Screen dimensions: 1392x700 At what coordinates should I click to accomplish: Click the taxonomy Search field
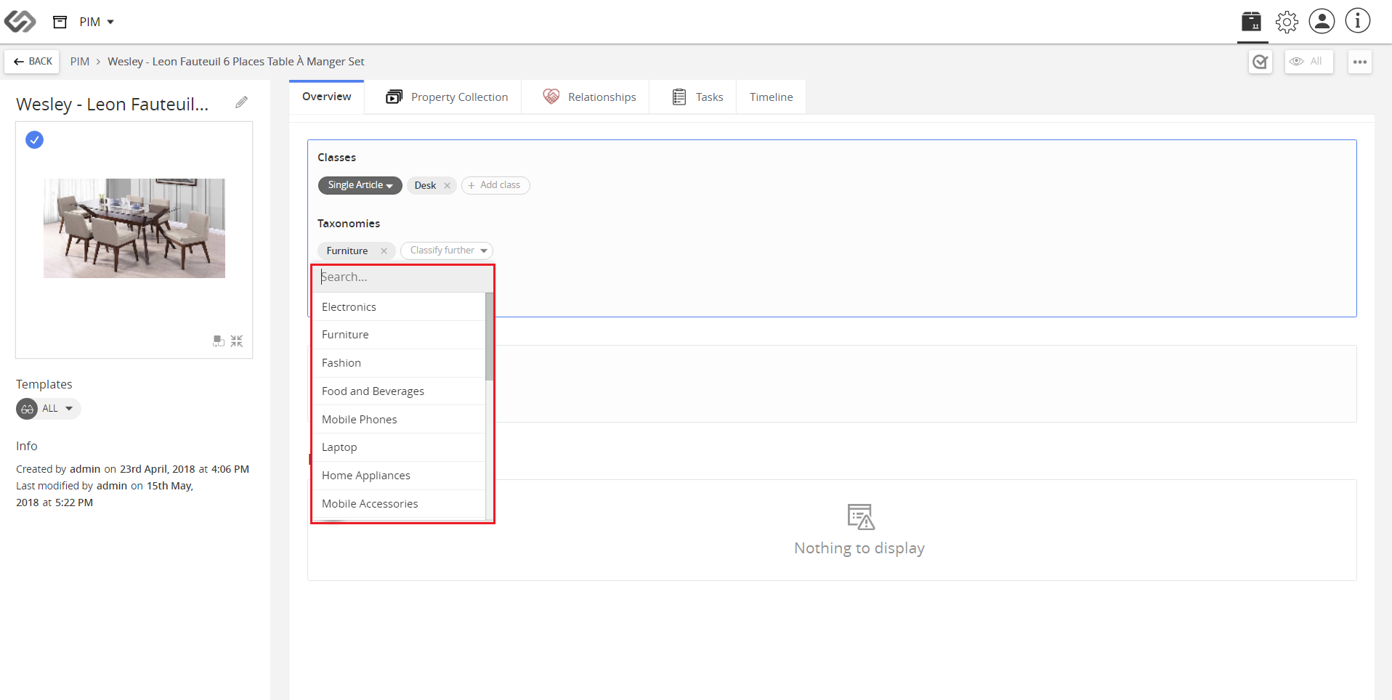click(x=402, y=277)
